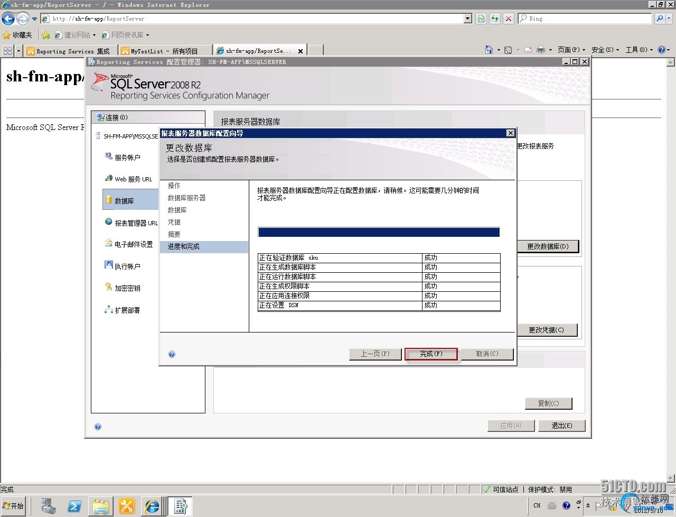Switch to Reporting Services 集成 tab
This screenshot has width=676, height=517.
point(70,51)
